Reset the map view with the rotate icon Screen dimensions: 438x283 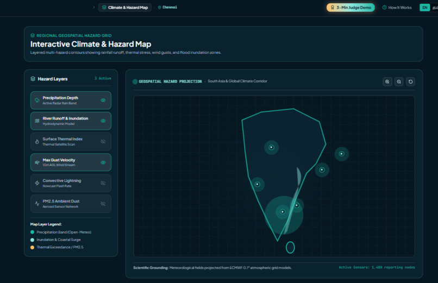(411, 82)
